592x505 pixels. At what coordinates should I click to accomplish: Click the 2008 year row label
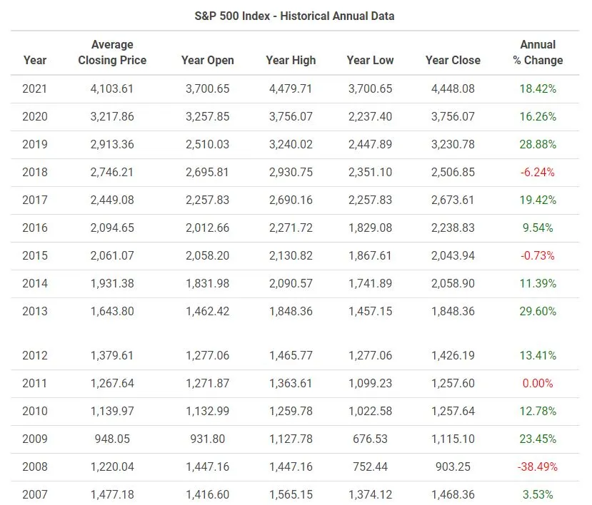tap(35, 466)
